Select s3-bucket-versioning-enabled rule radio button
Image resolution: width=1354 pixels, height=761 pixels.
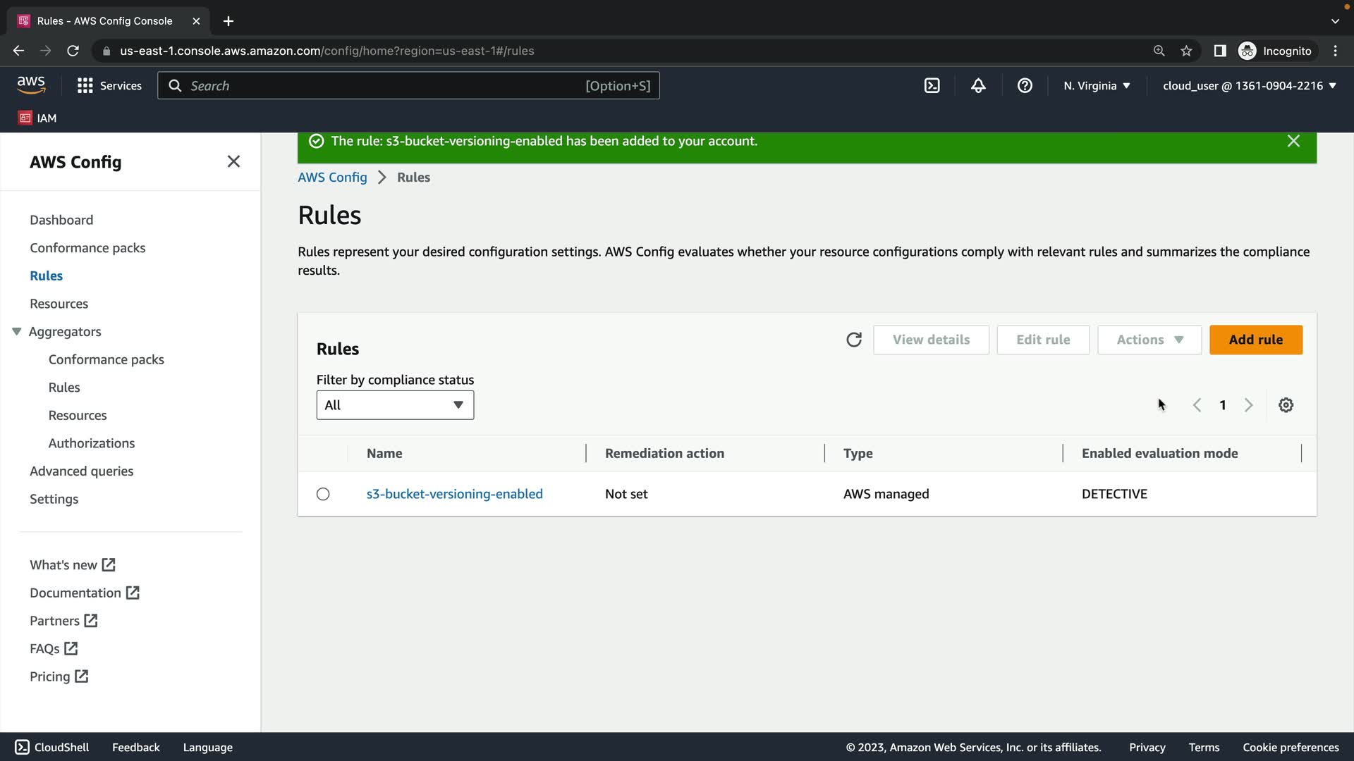323,494
